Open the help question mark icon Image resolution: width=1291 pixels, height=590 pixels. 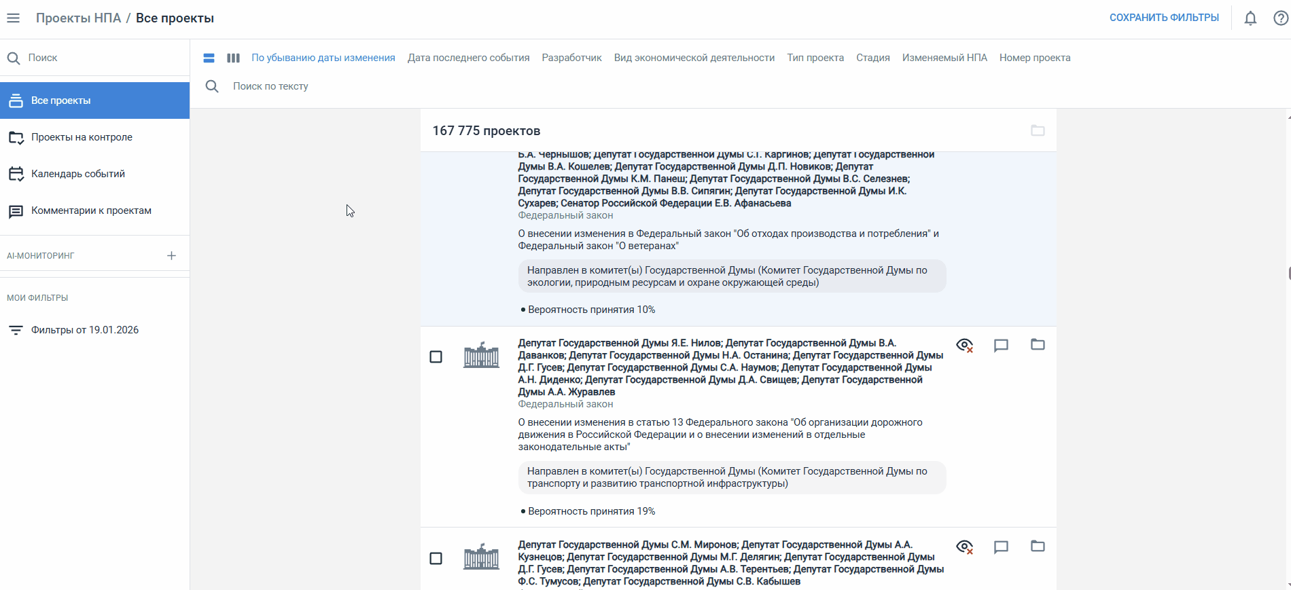coord(1281,18)
